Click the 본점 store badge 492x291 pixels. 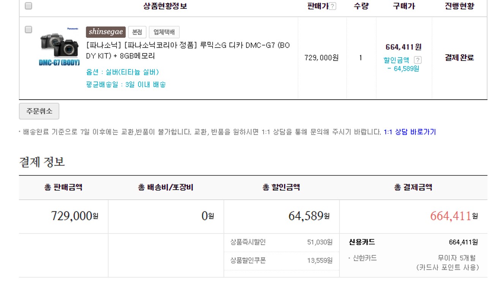[137, 32]
